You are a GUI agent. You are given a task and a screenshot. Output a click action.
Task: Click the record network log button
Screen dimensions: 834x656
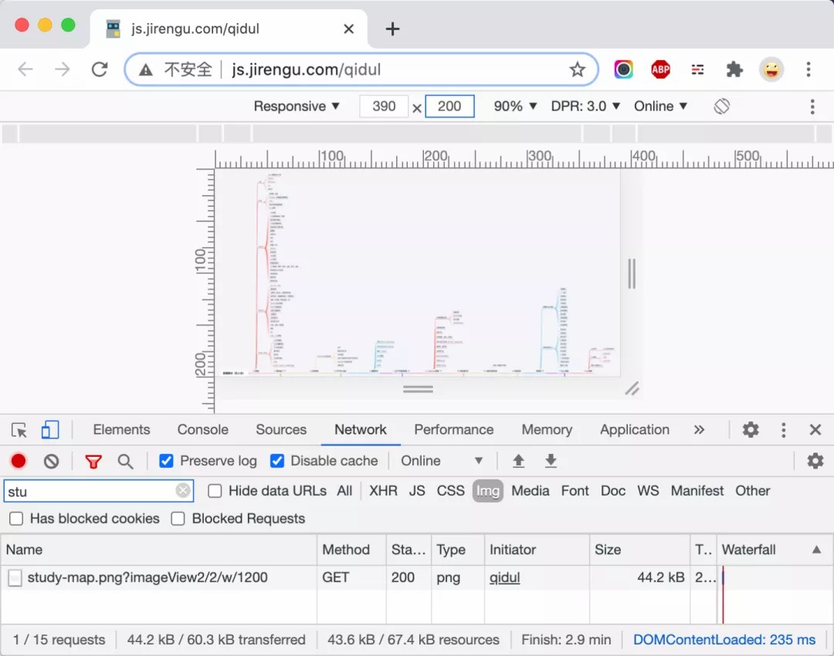coord(19,461)
